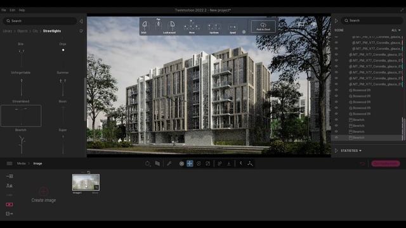Screen dimensions: 406x228
Task: Open the Import dock icon
Action: 10,176
